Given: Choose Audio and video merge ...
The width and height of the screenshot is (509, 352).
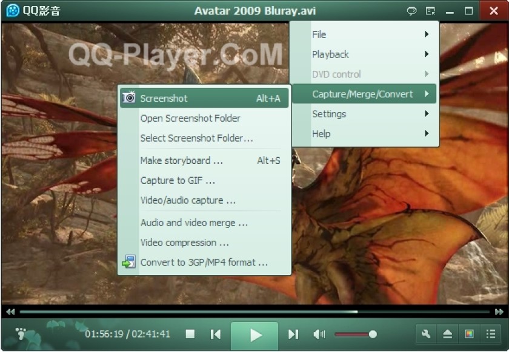Looking at the screenshot, I should pos(204,223).
